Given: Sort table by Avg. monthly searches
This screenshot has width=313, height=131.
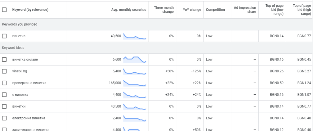Looking at the screenshot, I should pos(128,10).
